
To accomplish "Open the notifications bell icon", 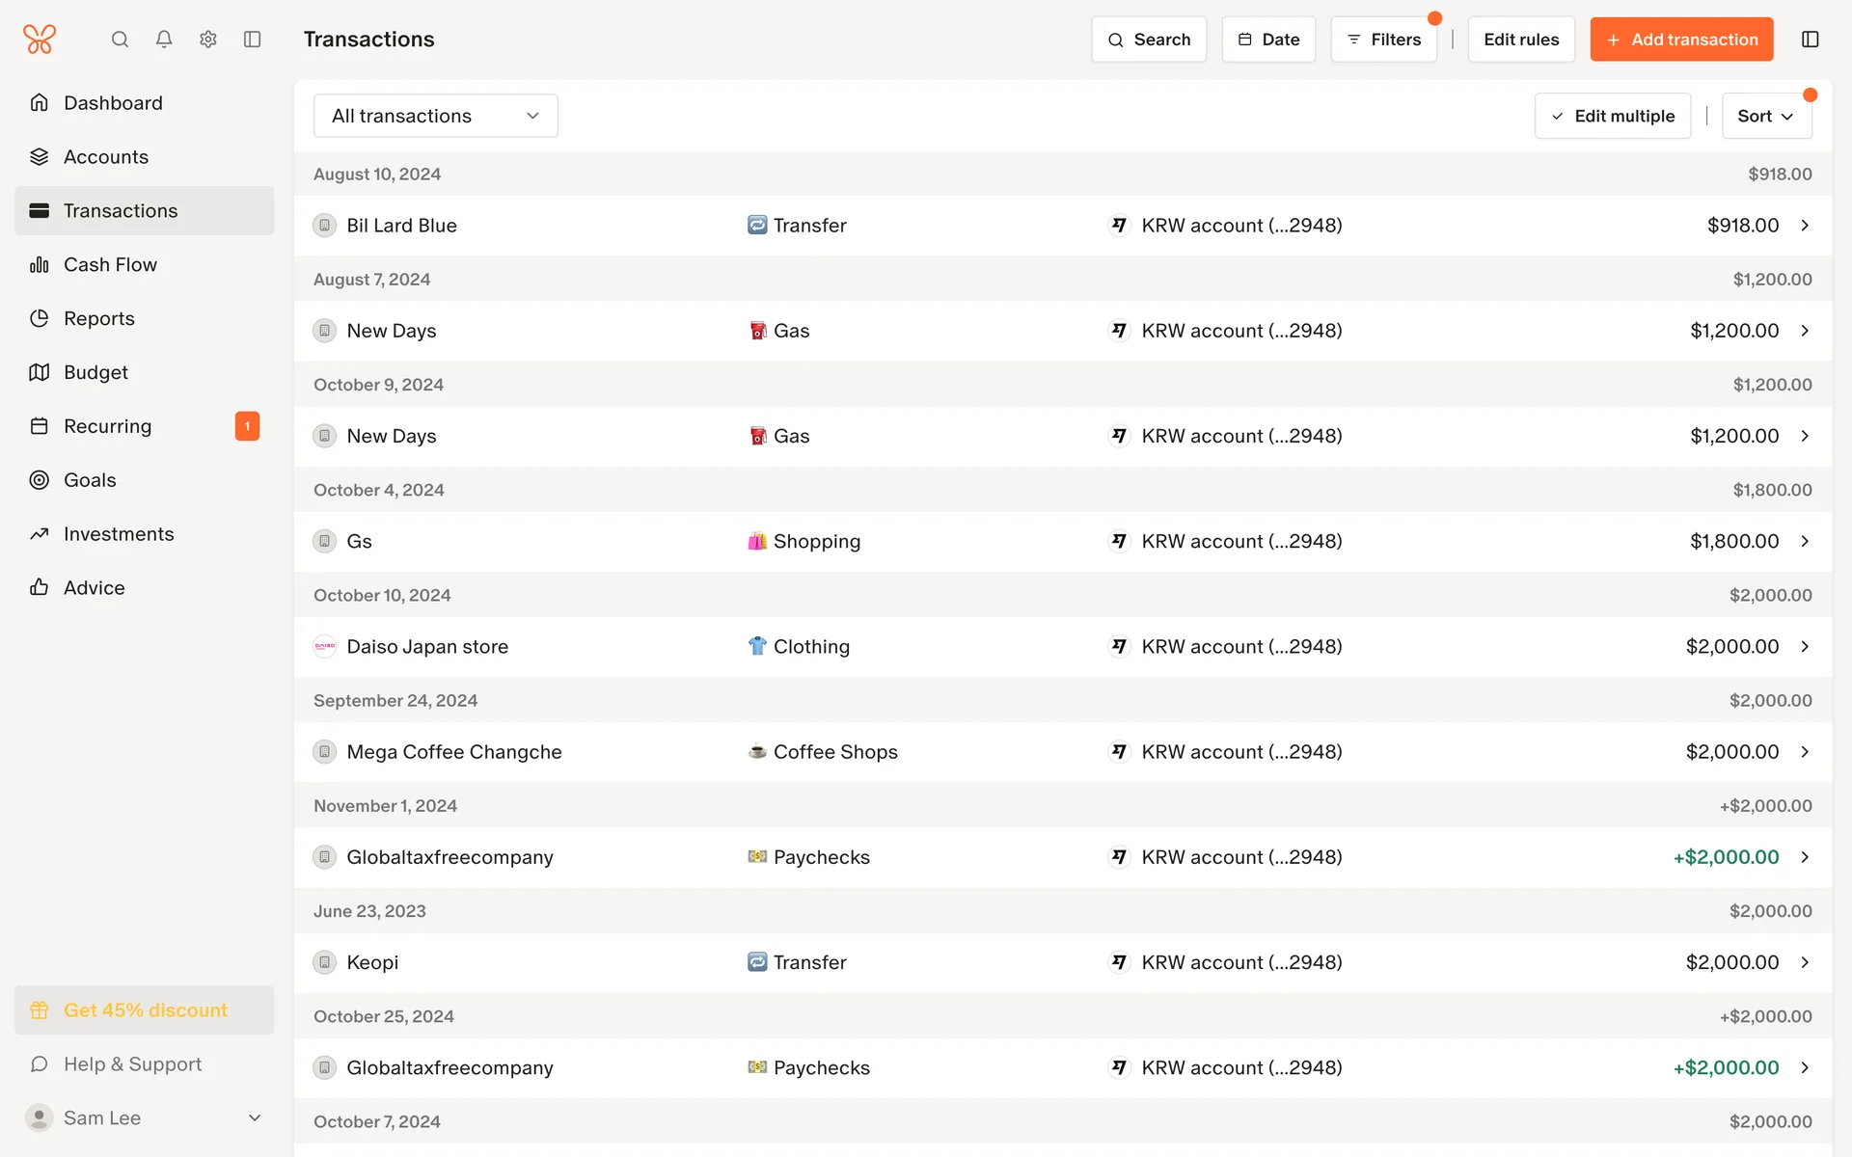I will (164, 40).
